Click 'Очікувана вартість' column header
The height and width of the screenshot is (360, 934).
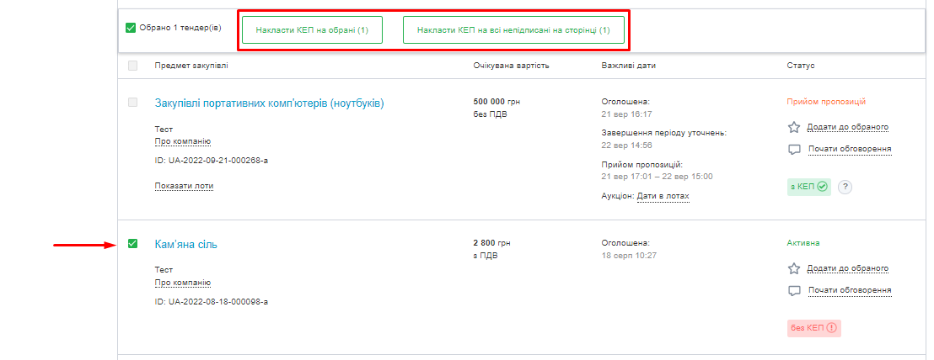click(x=512, y=66)
